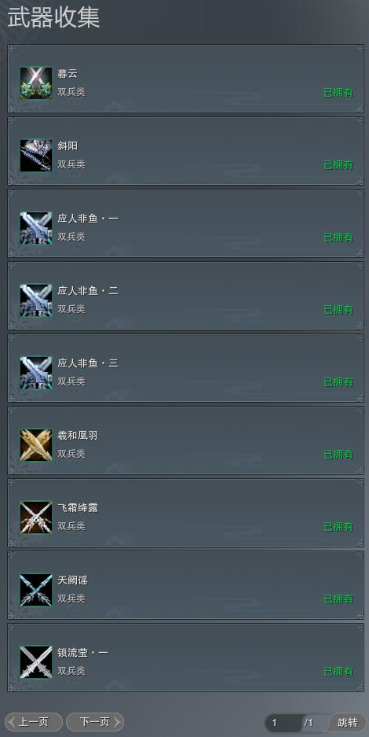Open the golden 羲和凰羽 weapon icon
Viewport: 369px width, 737px height.
tap(36, 444)
